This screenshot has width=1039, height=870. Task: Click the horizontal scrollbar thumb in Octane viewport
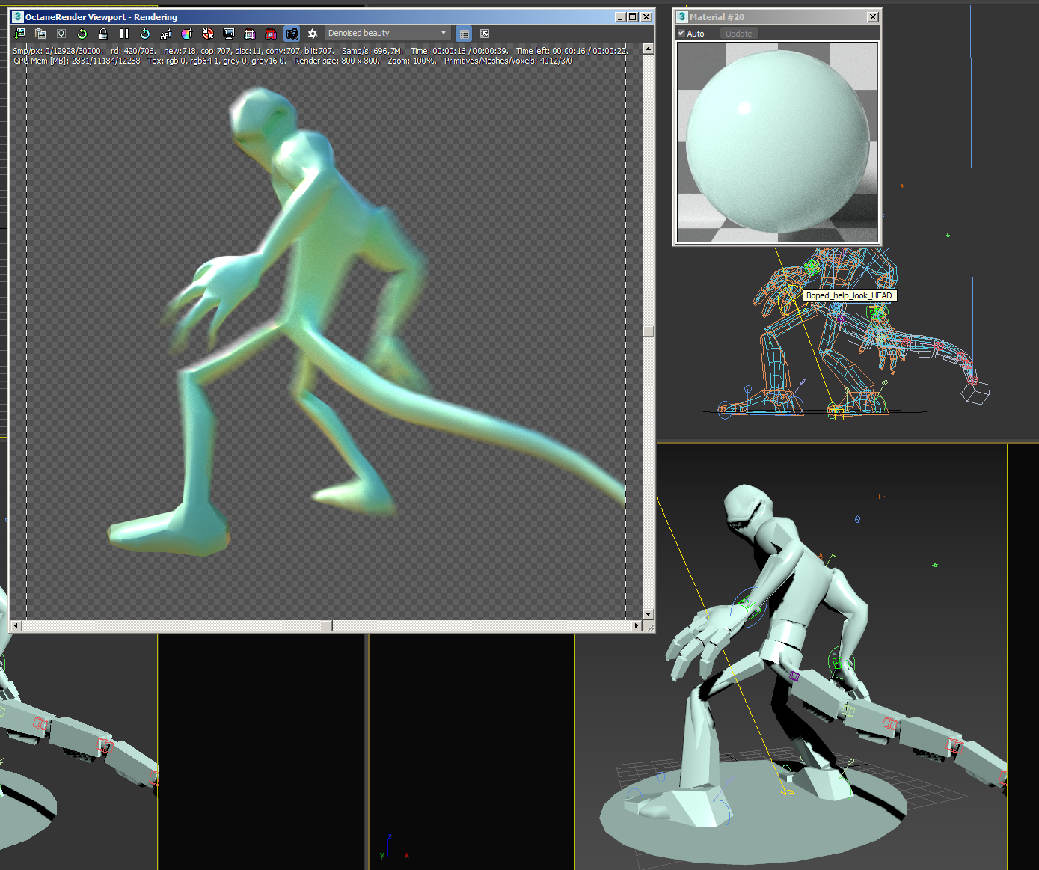click(x=327, y=625)
